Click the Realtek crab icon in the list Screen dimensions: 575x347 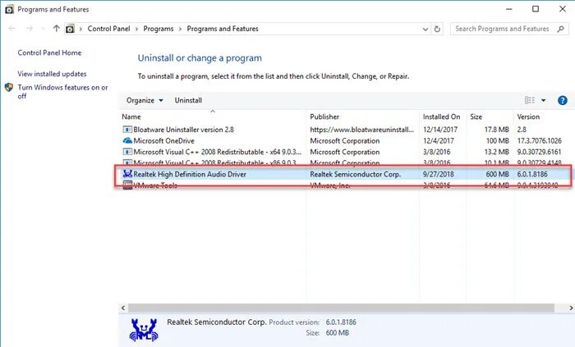pos(127,174)
